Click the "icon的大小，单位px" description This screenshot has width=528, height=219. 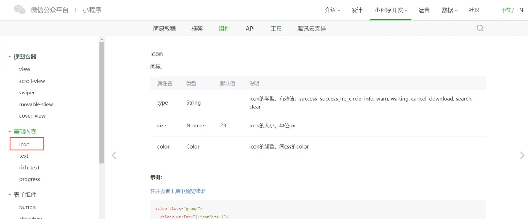272,126
